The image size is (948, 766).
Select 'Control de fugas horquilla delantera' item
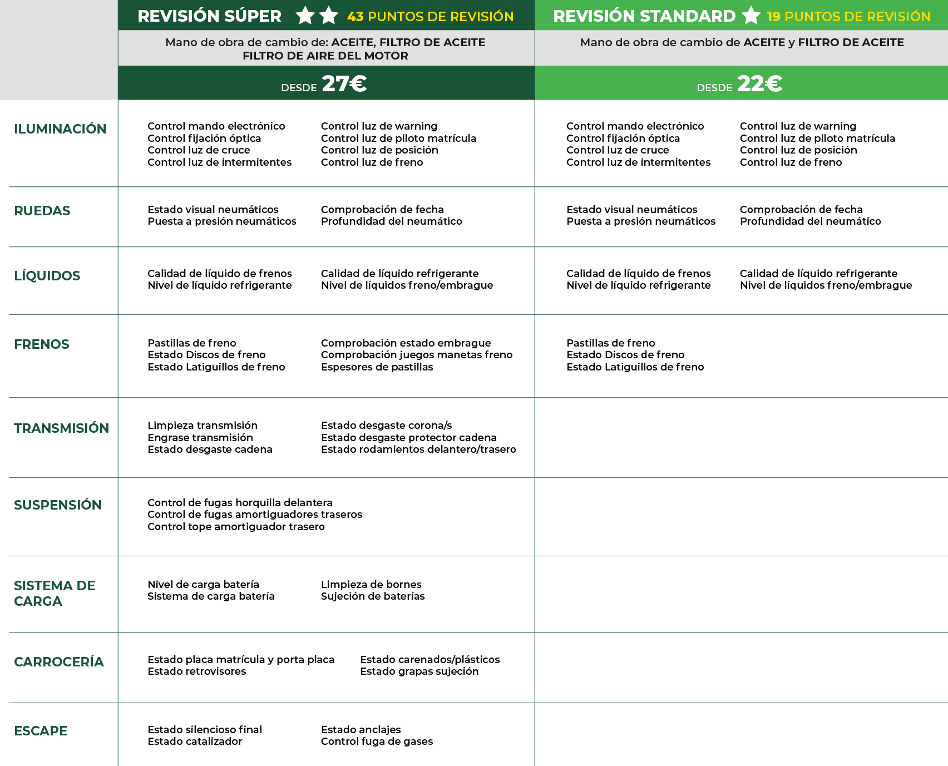tap(240, 503)
